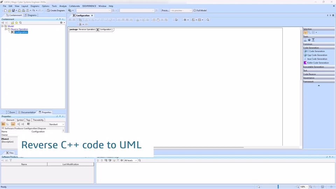Click the open-folder icon in Containment toolbar
The width and height of the screenshot is (336, 189).
pos(13,22)
